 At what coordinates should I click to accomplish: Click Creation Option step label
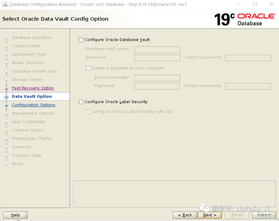point(27,130)
